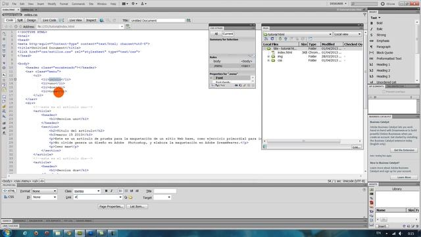Click the Page Properties button
Image resolution: width=421 pixels, height=237 pixels.
click(x=111, y=207)
